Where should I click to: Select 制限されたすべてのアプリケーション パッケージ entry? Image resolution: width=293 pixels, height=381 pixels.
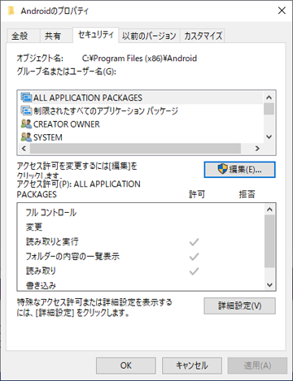(x=142, y=110)
